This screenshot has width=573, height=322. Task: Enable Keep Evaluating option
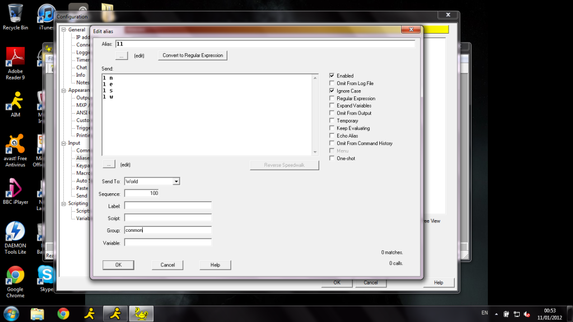tap(332, 128)
